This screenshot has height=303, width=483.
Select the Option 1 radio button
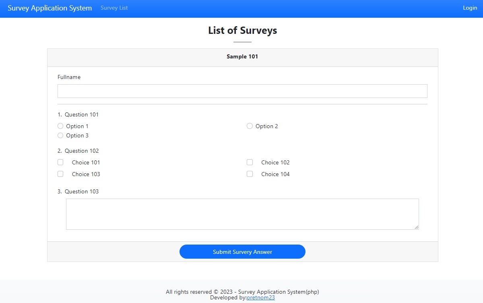pos(60,126)
